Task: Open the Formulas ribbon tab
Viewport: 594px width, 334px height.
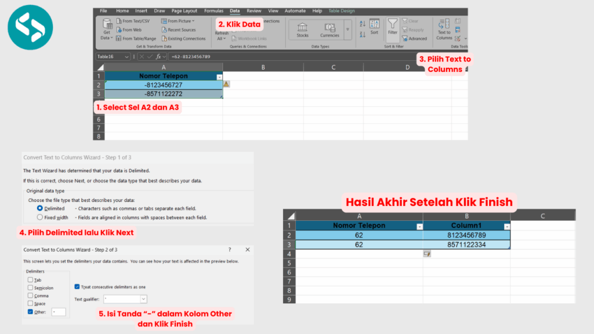Action: [x=213, y=10]
